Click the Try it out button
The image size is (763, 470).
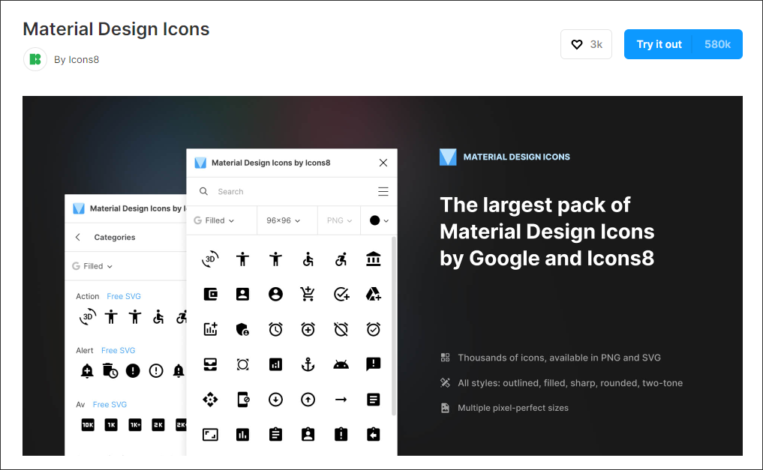pos(683,44)
